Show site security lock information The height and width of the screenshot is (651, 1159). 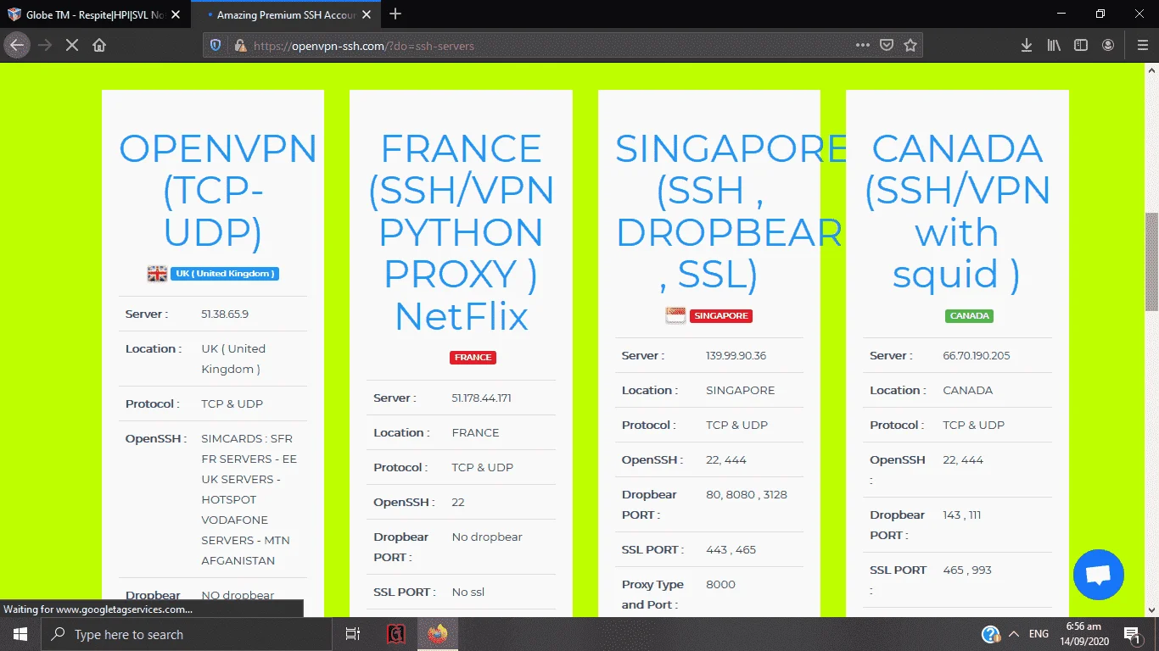pyautogui.click(x=240, y=46)
